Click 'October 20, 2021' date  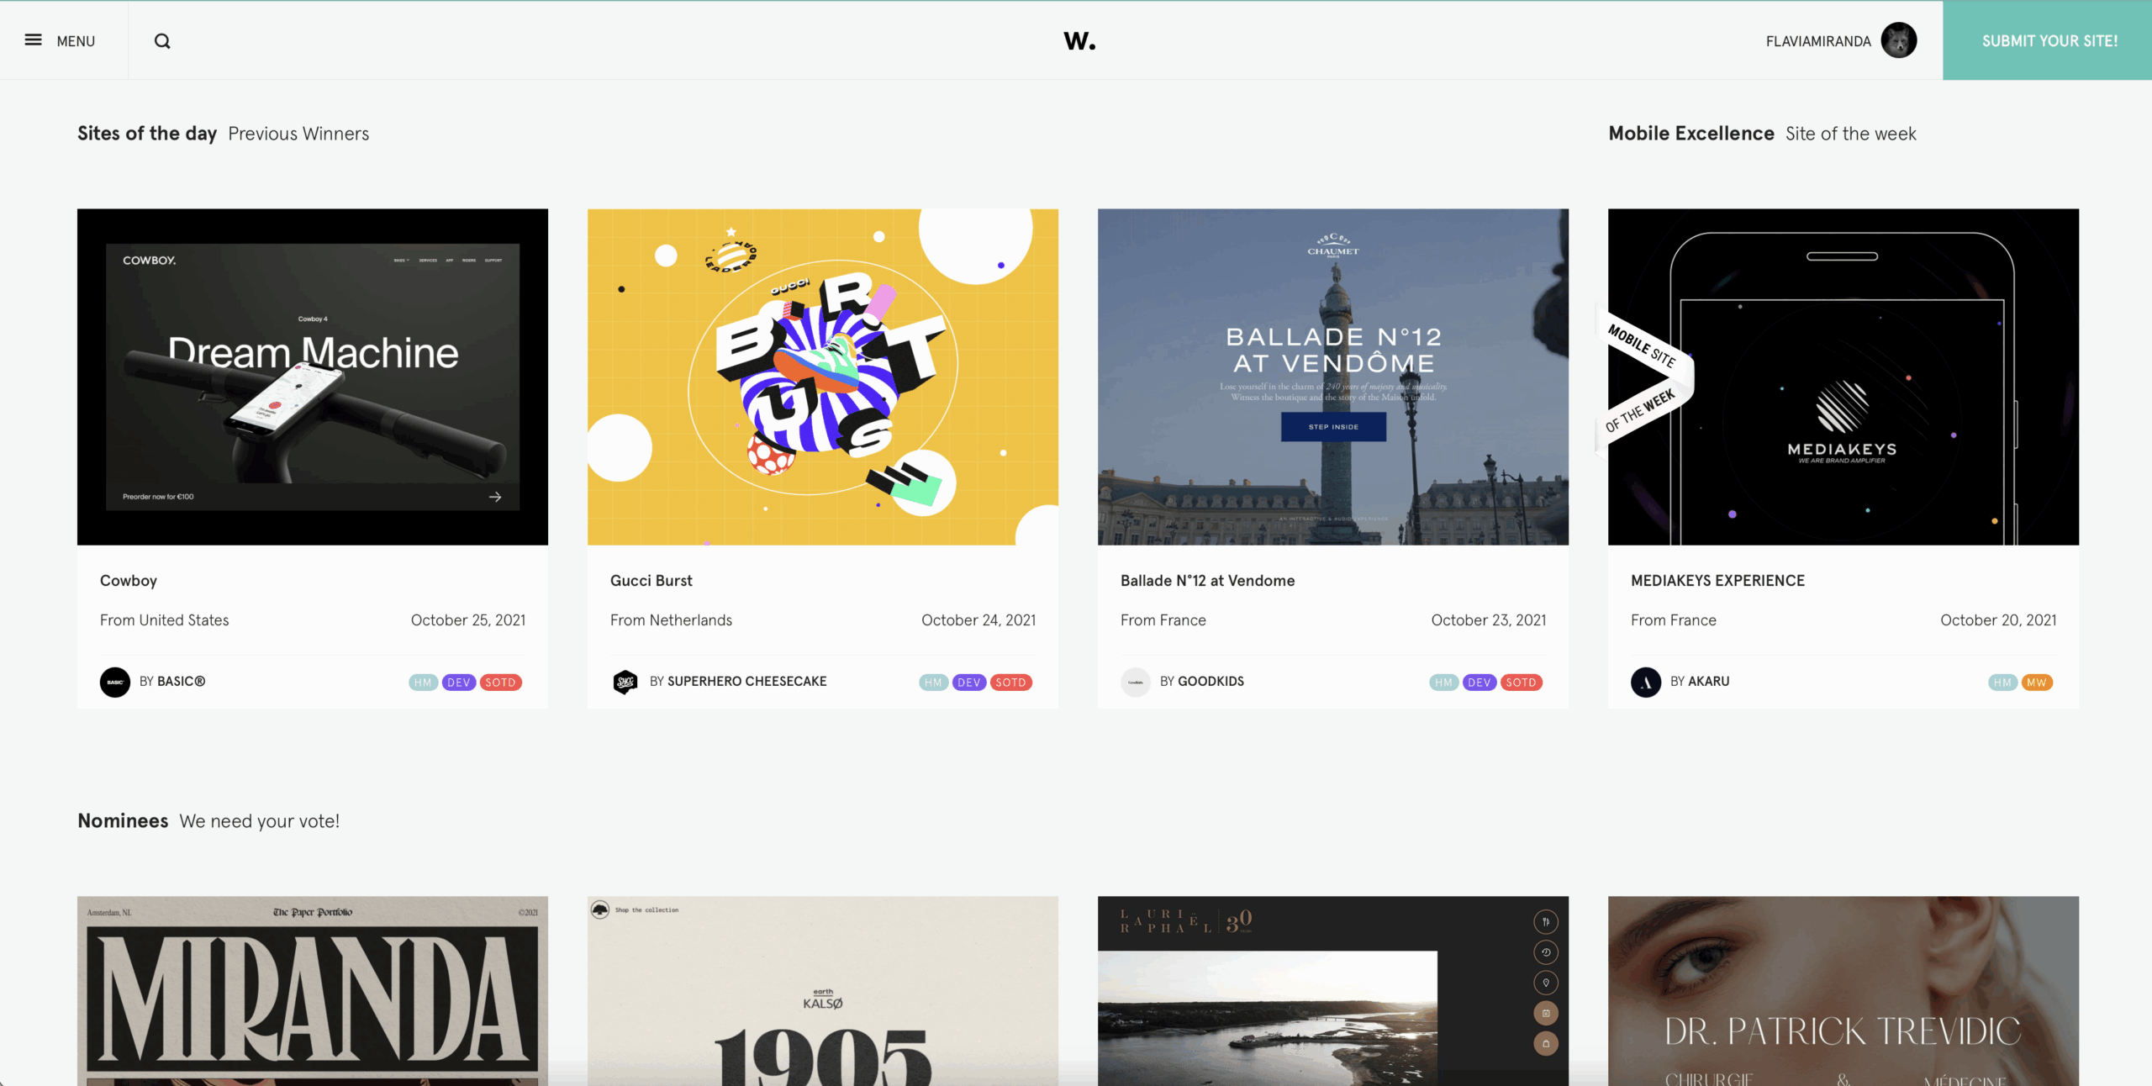pyautogui.click(x=1998, y=620)
